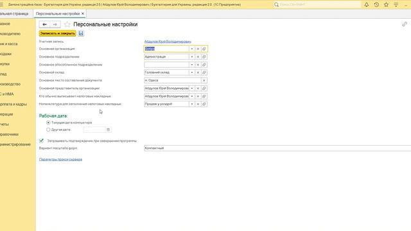
Task: Go forward with right arrow button
Action: click(x=55, y=24)
